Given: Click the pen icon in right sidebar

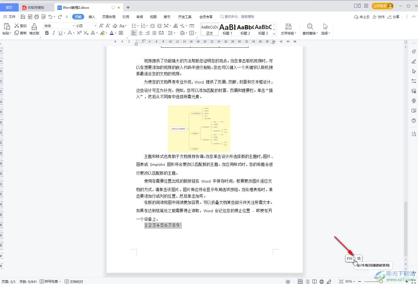Looking at the screenshot, I should (x=414, y=61).
